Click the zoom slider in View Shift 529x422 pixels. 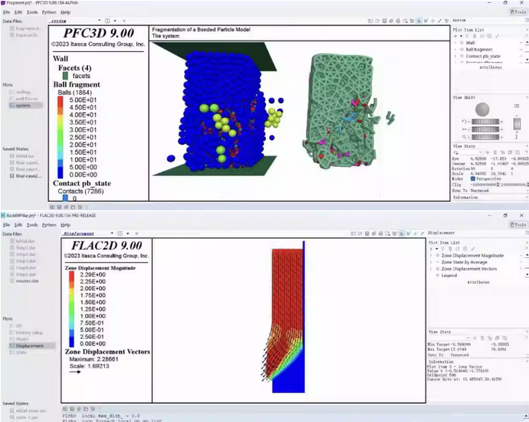click(x=485, y=137)
